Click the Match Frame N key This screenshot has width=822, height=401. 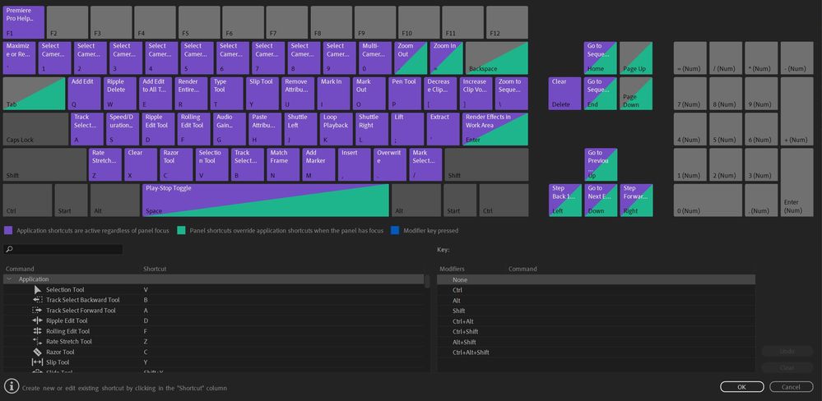[x=283, y=164]
